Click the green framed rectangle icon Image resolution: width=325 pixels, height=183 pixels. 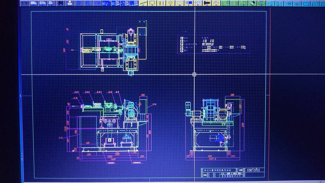(x=261, y=3)
